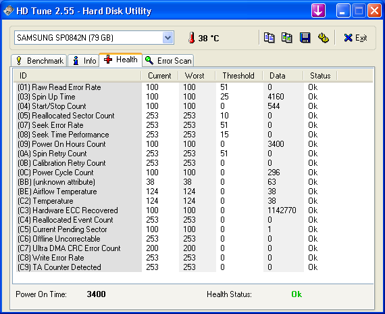The image size is (385, 314).
Task: Click the thermometer temperature icon
Action: click(x=192, y=38)
